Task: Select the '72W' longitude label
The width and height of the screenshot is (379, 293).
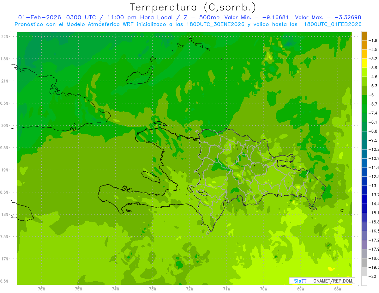Action: tap(189, 289)
